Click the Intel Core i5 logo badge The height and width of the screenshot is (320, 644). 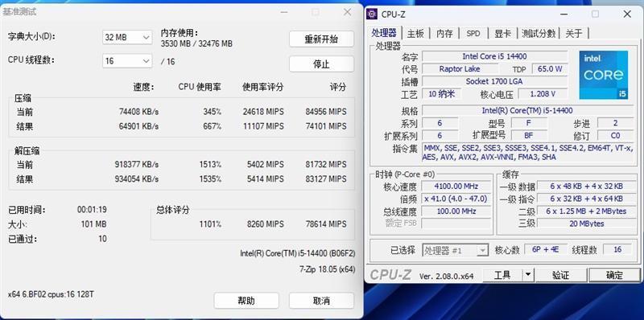(603, 75)
